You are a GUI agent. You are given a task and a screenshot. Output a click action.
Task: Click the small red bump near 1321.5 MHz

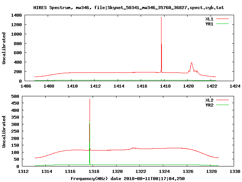pyautogui.click(x=134, y=148)
